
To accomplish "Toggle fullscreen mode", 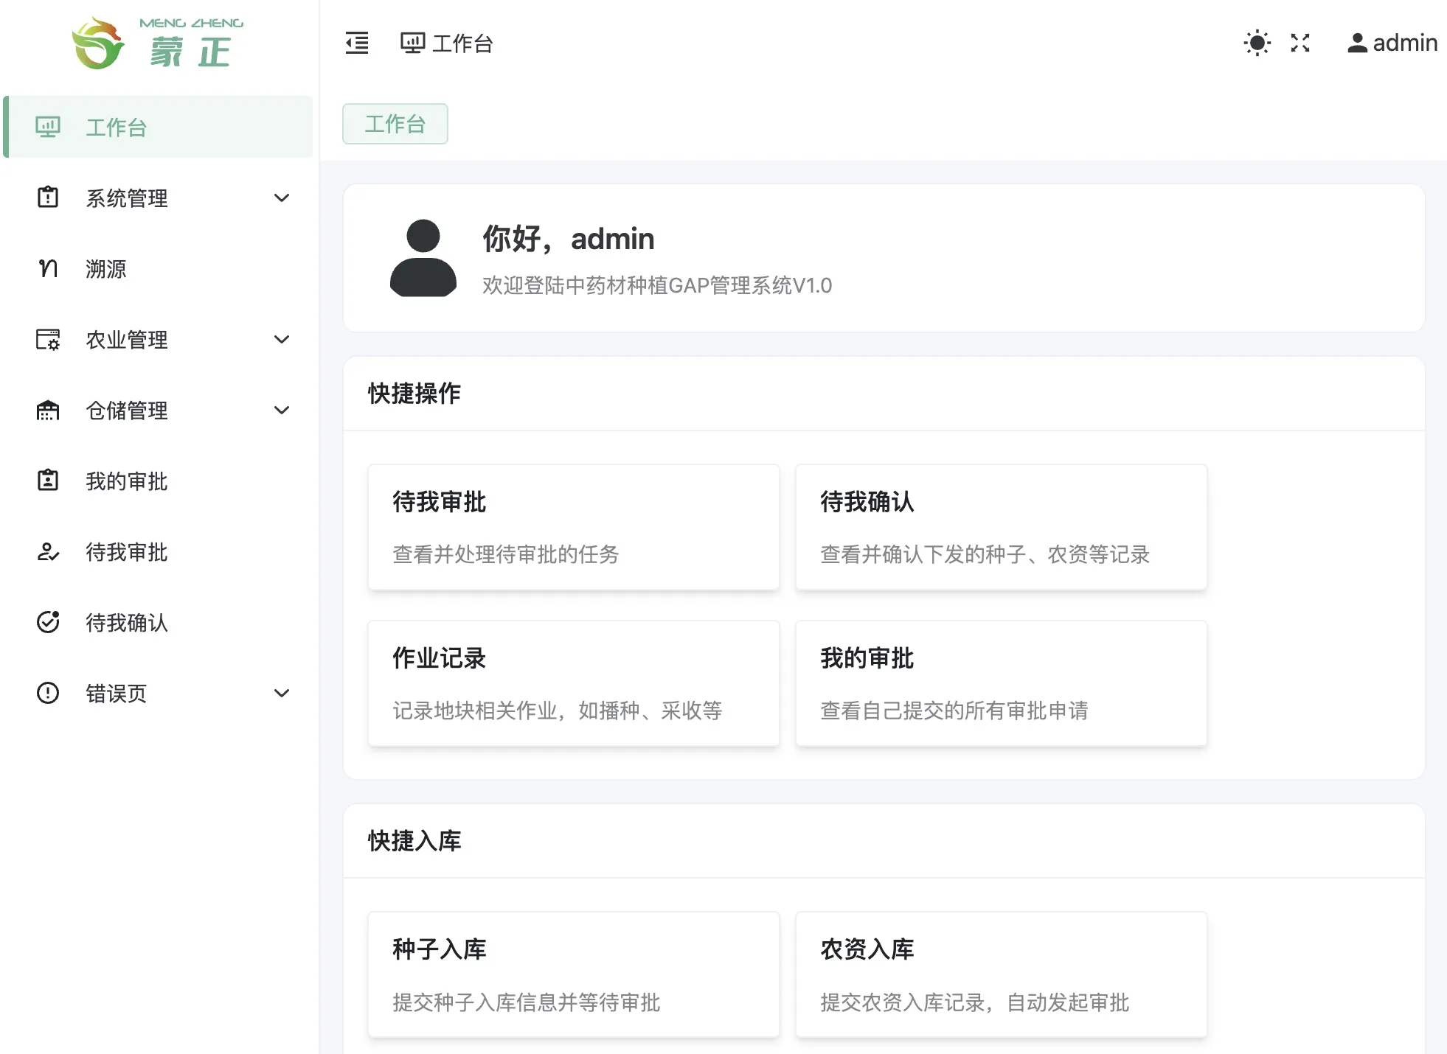I will [x=1299, y=43].
